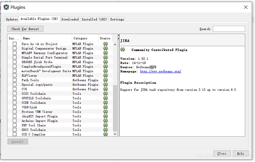Select the CCS C Compiler row name
This screenshot has height=162, width=255.
pos(34,134)
